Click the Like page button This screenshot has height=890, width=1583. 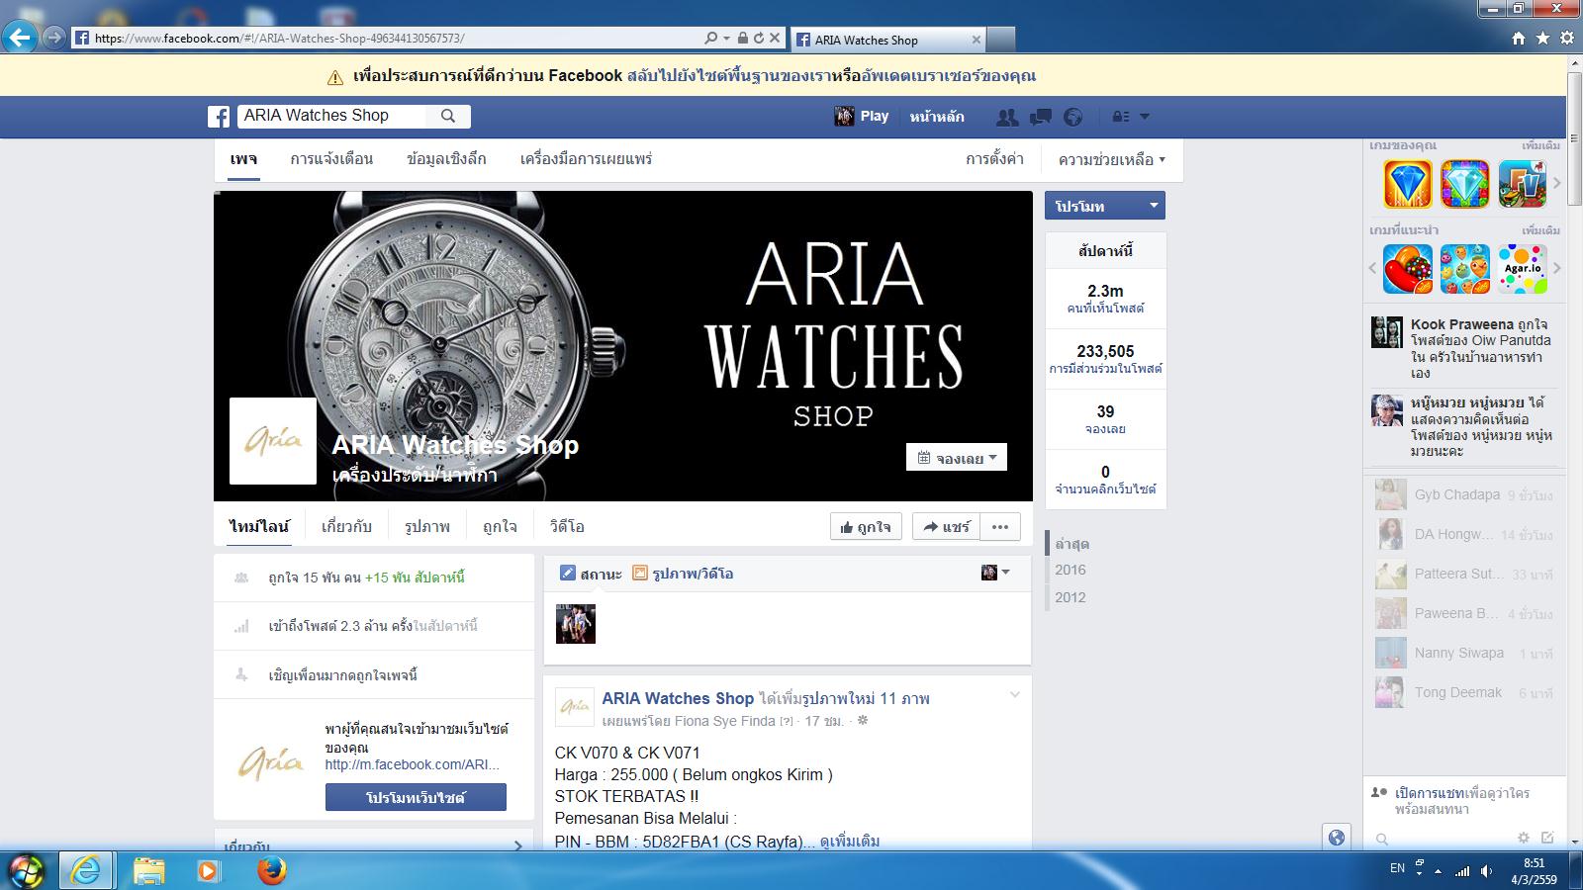click(866, 527)
